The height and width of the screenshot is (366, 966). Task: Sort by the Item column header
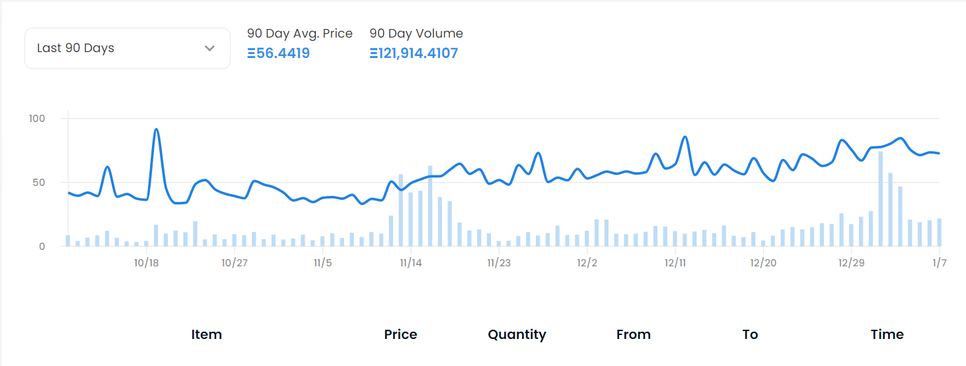coord(206,334)
